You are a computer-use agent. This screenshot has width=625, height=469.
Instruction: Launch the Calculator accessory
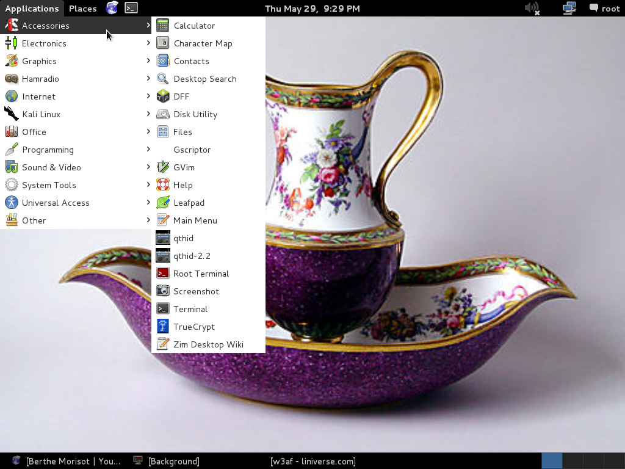[x=193, y=26]
